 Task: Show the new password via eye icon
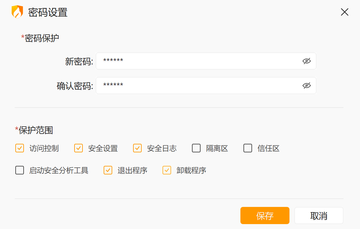306,61
